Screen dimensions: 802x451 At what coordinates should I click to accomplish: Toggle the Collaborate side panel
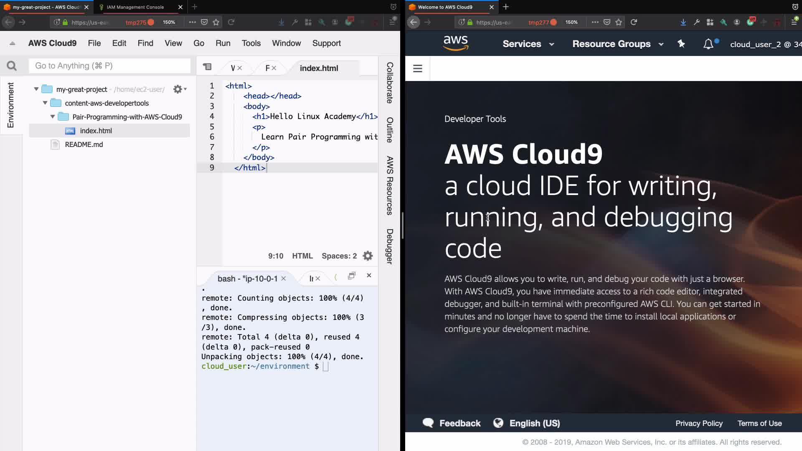[389, 83]
